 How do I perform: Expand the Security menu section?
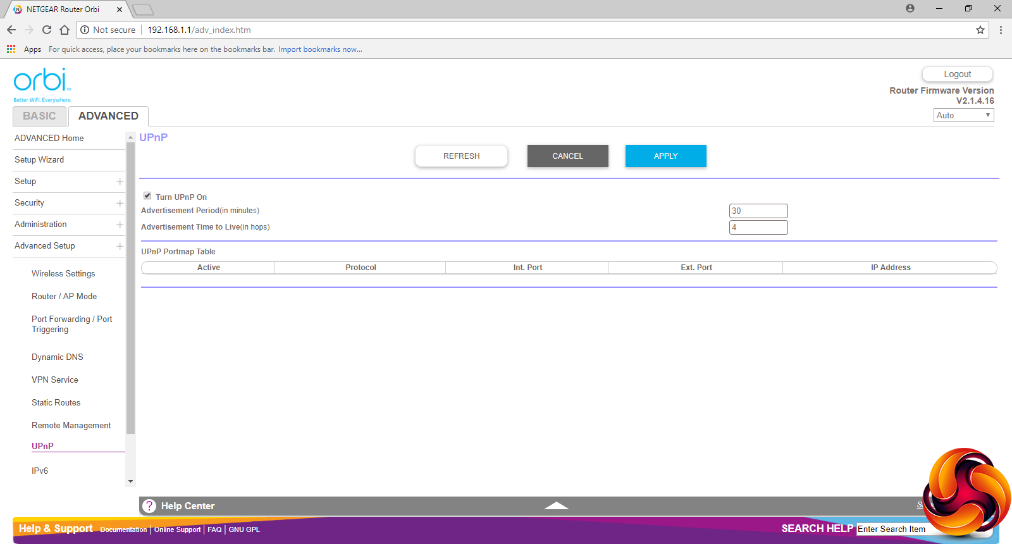click(x=120, y=203)
